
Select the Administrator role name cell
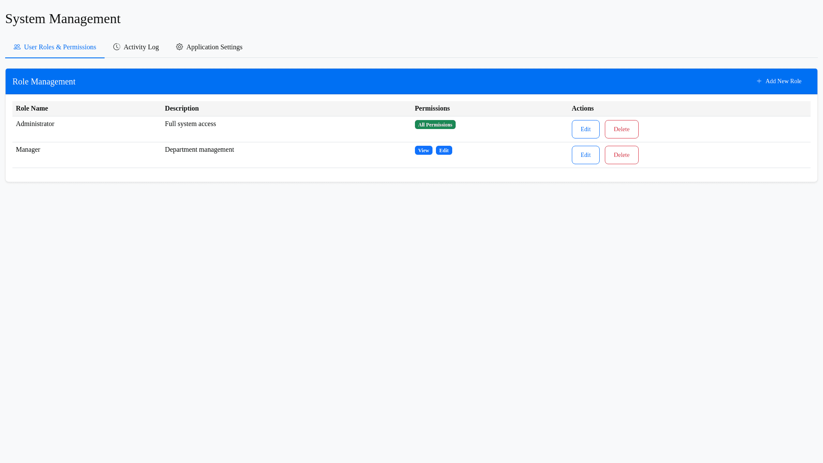coord(35,124)
